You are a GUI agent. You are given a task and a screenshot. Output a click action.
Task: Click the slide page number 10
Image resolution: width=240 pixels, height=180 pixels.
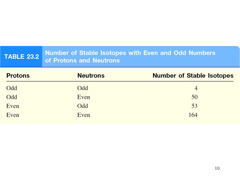pyautogui.click(x=217, y=168)
